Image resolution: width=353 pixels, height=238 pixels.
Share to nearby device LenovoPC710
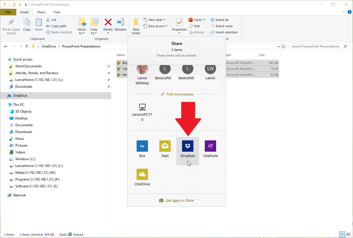pyautogui.click(x=142, y=112)
